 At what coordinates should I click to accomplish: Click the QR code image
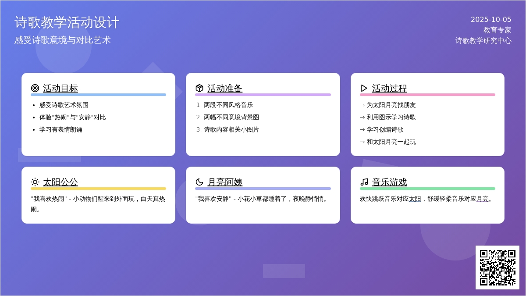pos(498,267)
